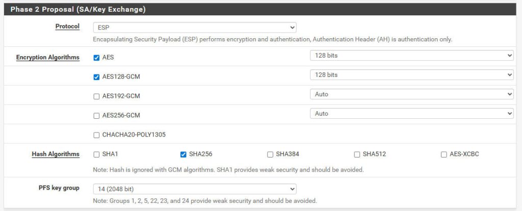Screen dimensions: 522x211
Task: Open the PFS key group dropdown
Action: click(195, 189)
